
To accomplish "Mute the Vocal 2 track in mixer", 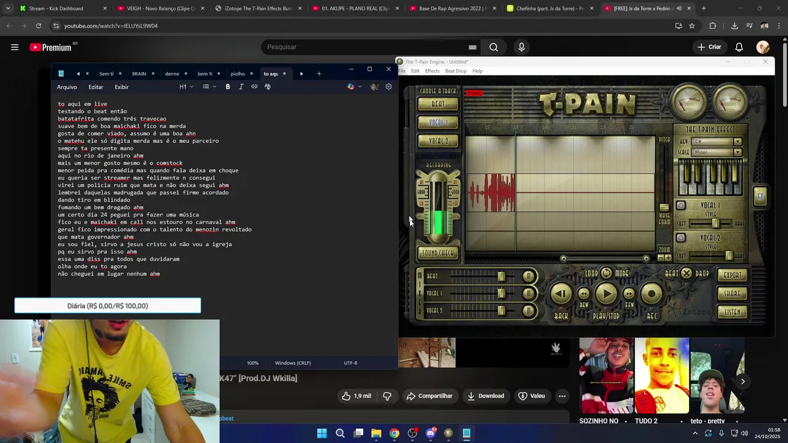I will pos(528,311).
